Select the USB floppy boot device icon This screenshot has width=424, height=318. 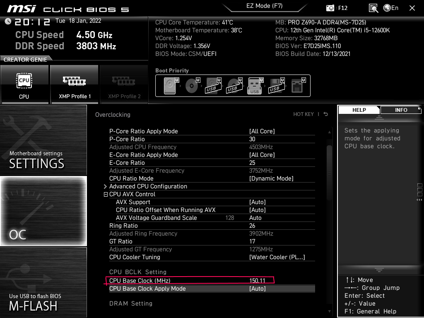277,85
